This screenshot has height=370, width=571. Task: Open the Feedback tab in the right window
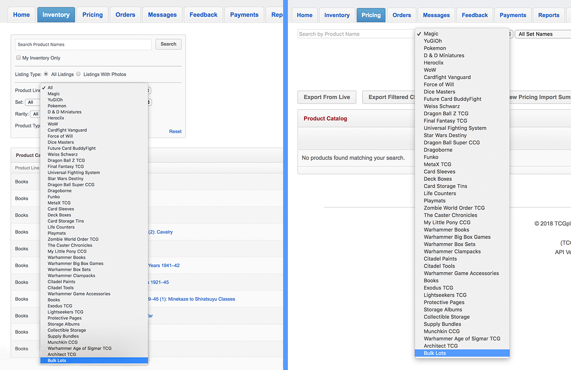click(475, 15)
